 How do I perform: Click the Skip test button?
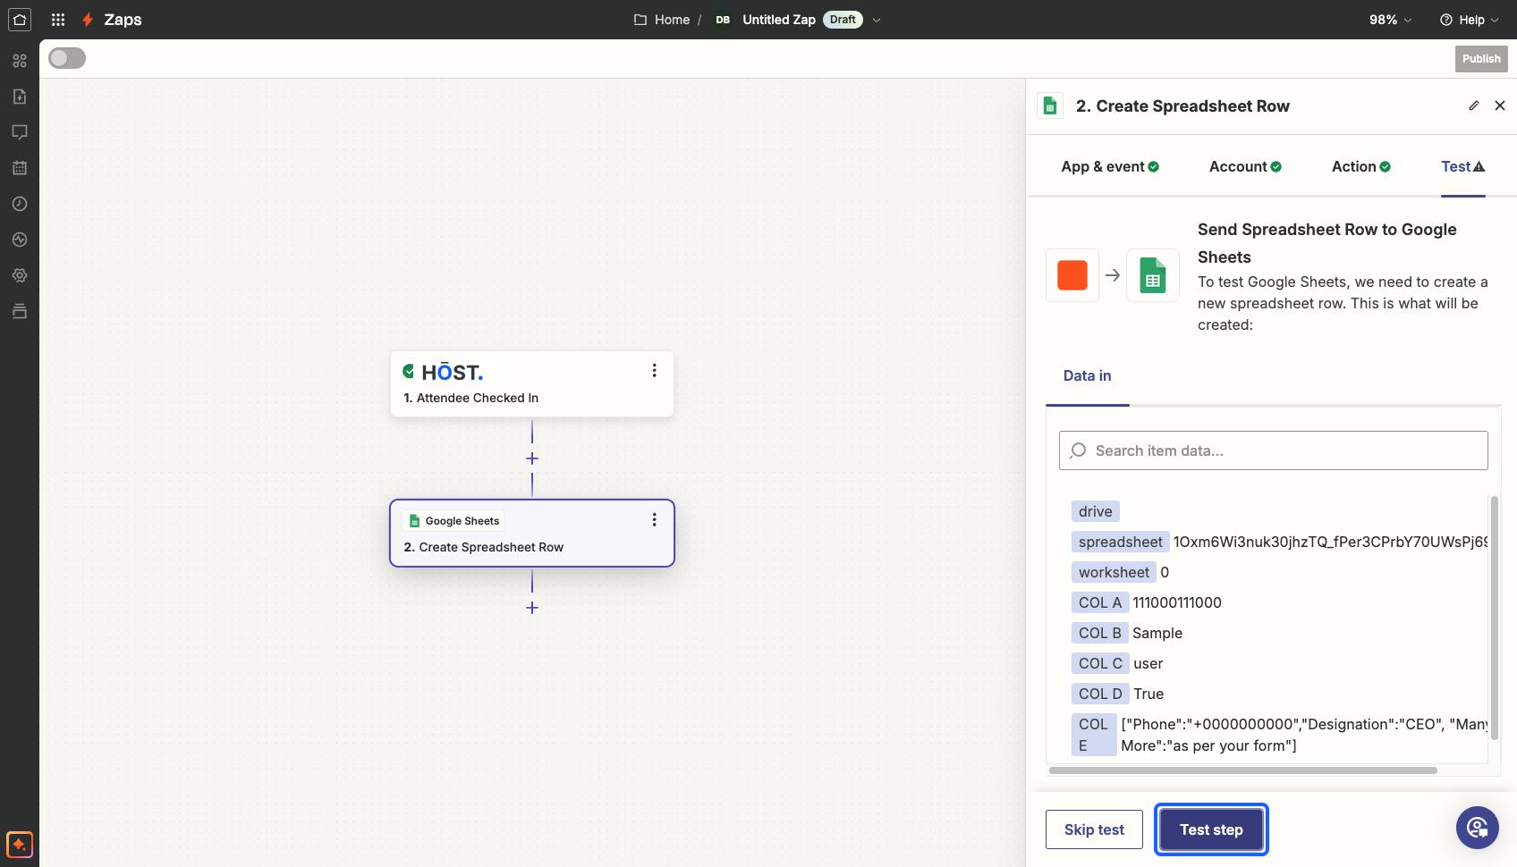coord(1094,829)
